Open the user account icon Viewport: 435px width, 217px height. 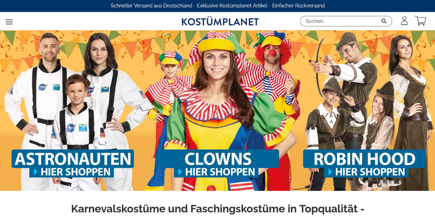404,21
